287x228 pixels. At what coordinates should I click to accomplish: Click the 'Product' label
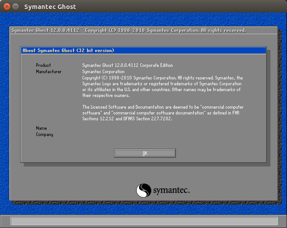(43, 65)
